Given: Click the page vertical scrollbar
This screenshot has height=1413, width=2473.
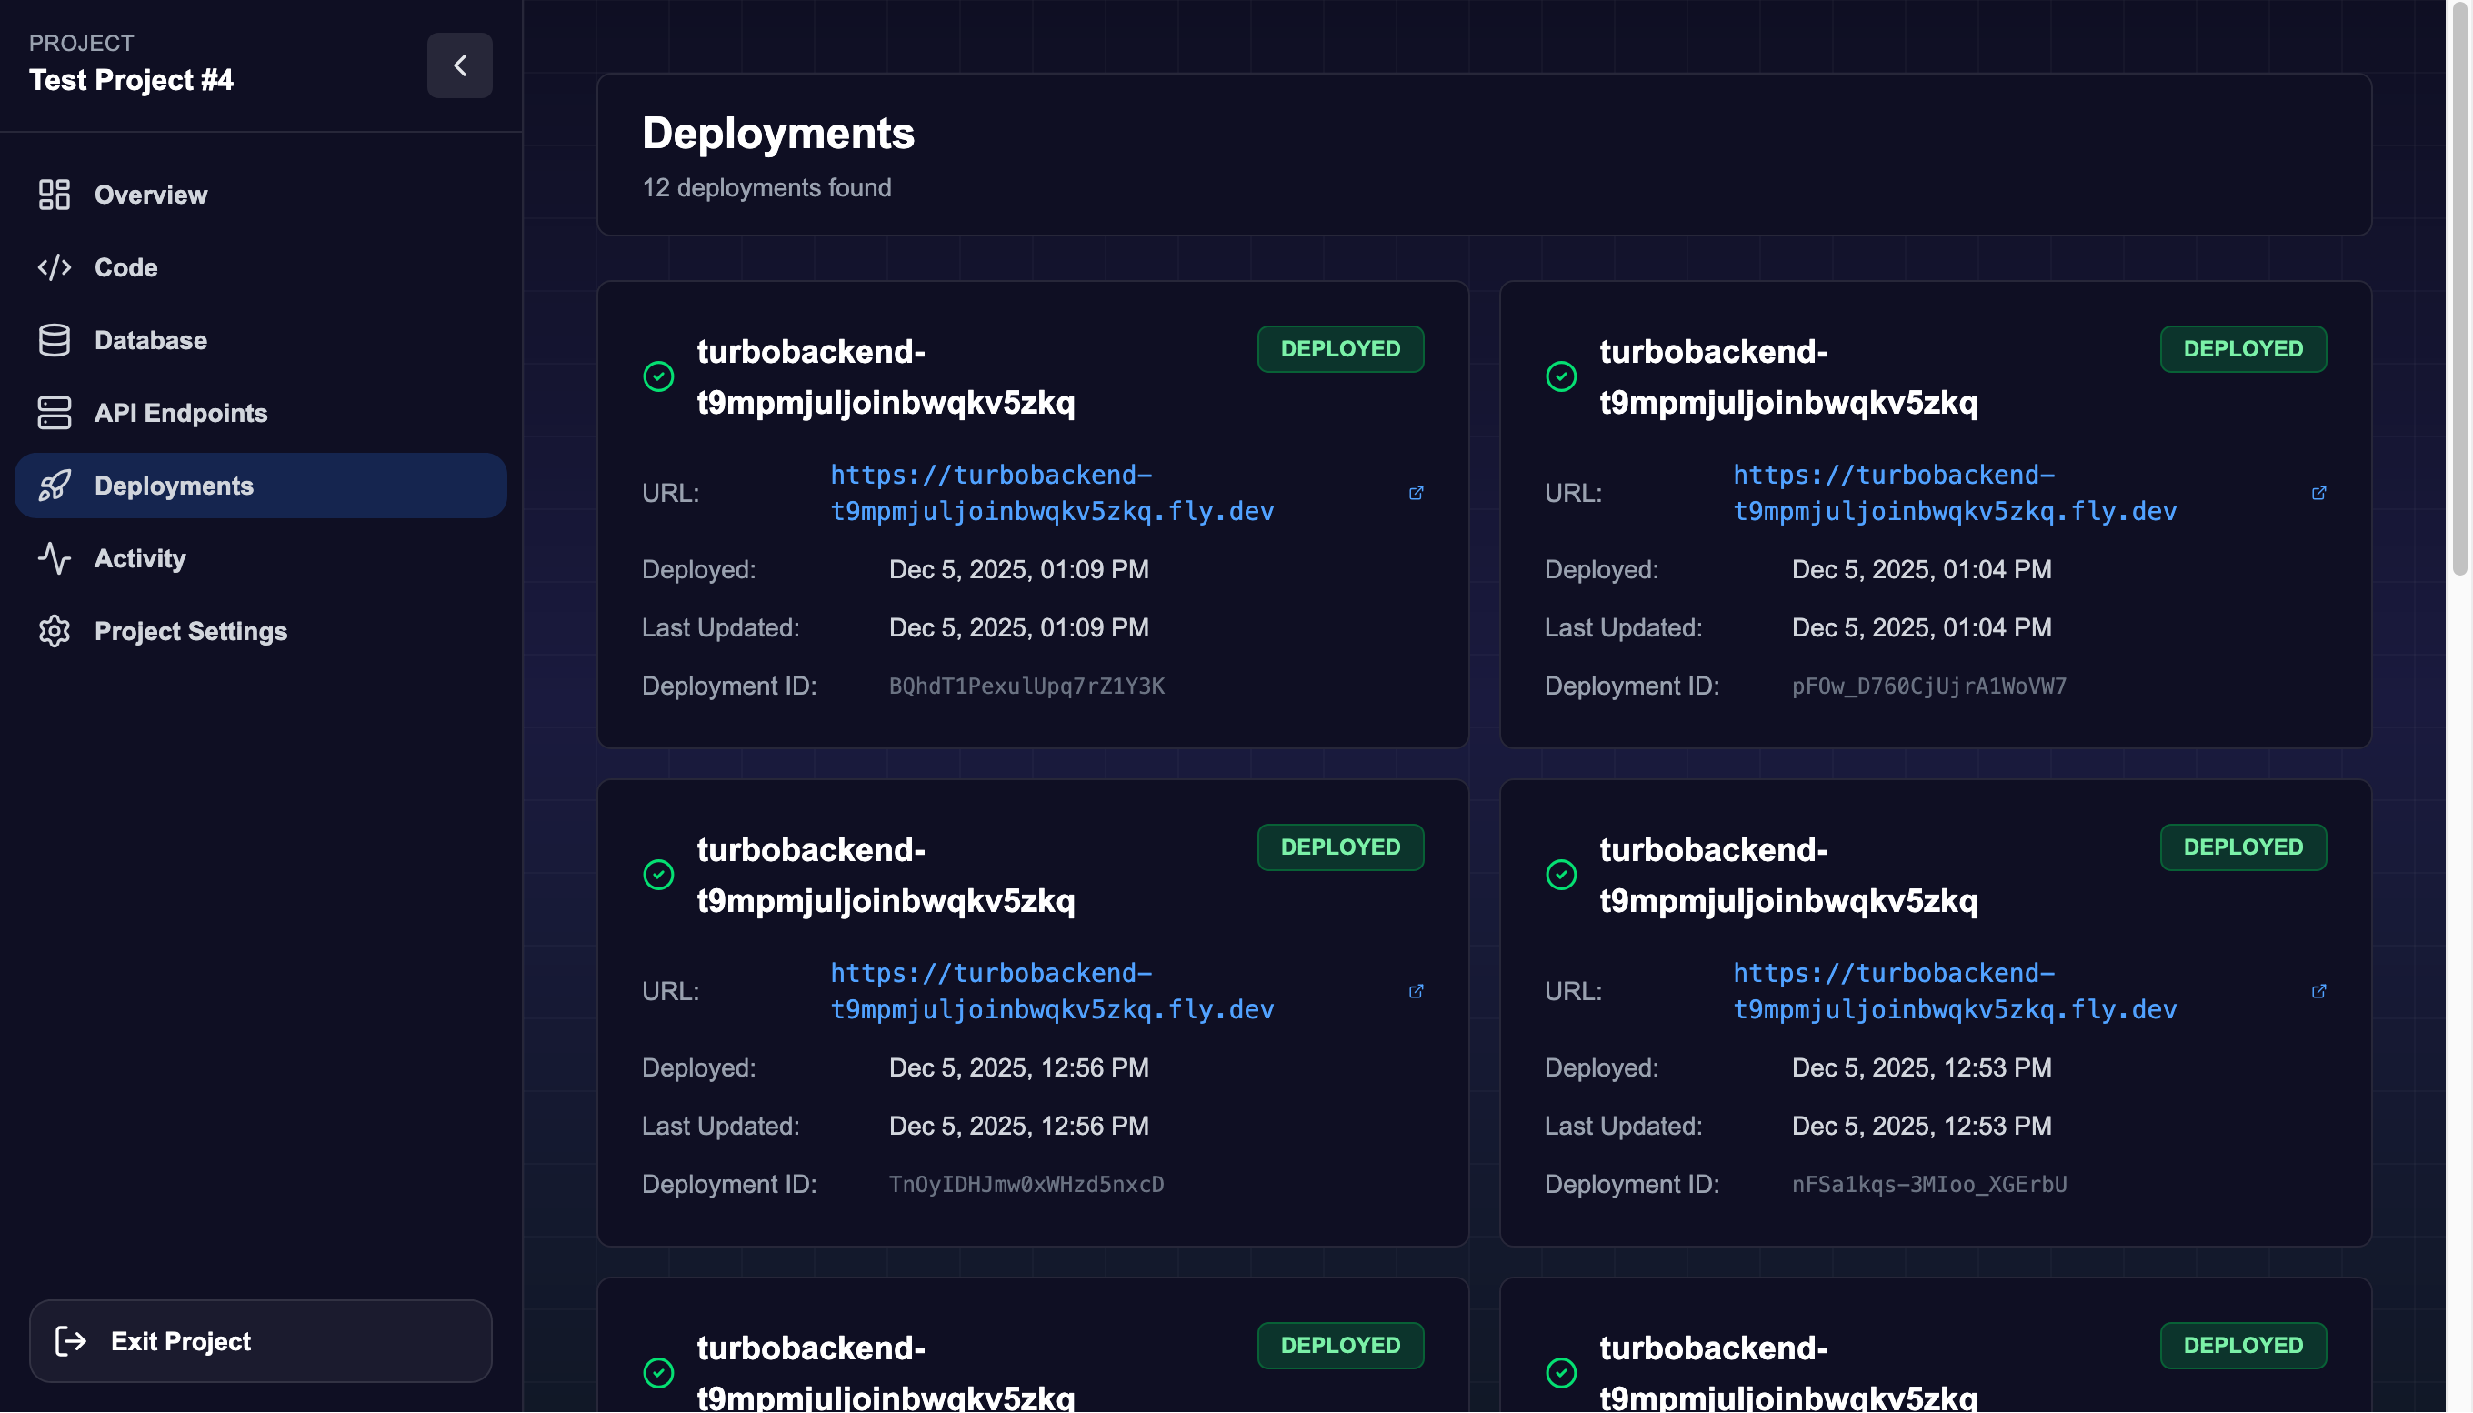Looking at the screenshot, I should (x=2458, y=291).
